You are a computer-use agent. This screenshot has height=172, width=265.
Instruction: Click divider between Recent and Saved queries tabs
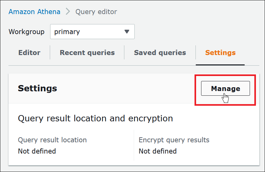pos(124,53)
